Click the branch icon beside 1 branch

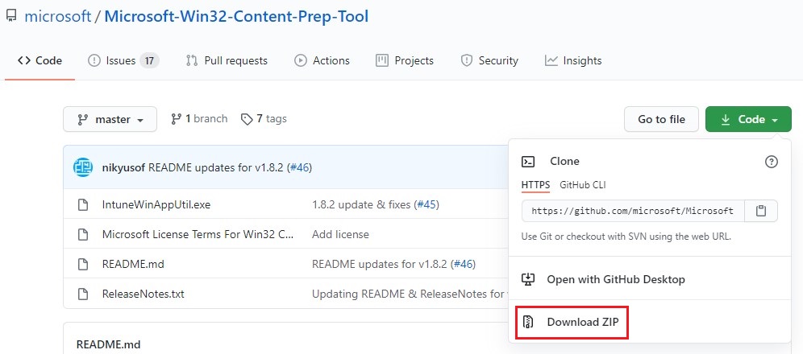[x=176, y=119]
